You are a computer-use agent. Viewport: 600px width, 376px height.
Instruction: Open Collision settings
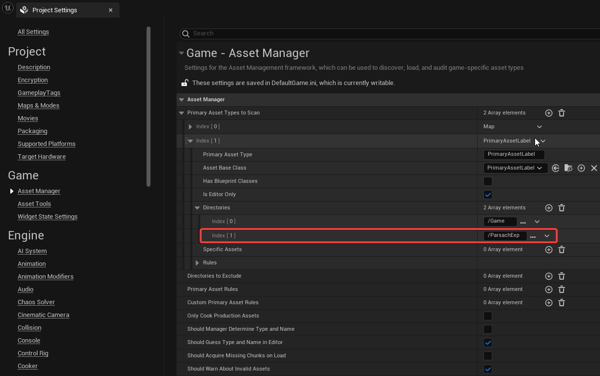[x=30, y=328]
